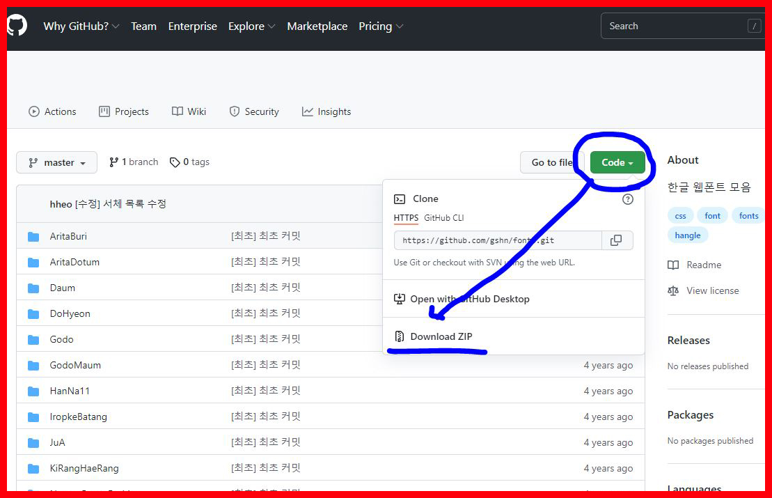Click the latest commit message 서체 목록 수정

120,204
